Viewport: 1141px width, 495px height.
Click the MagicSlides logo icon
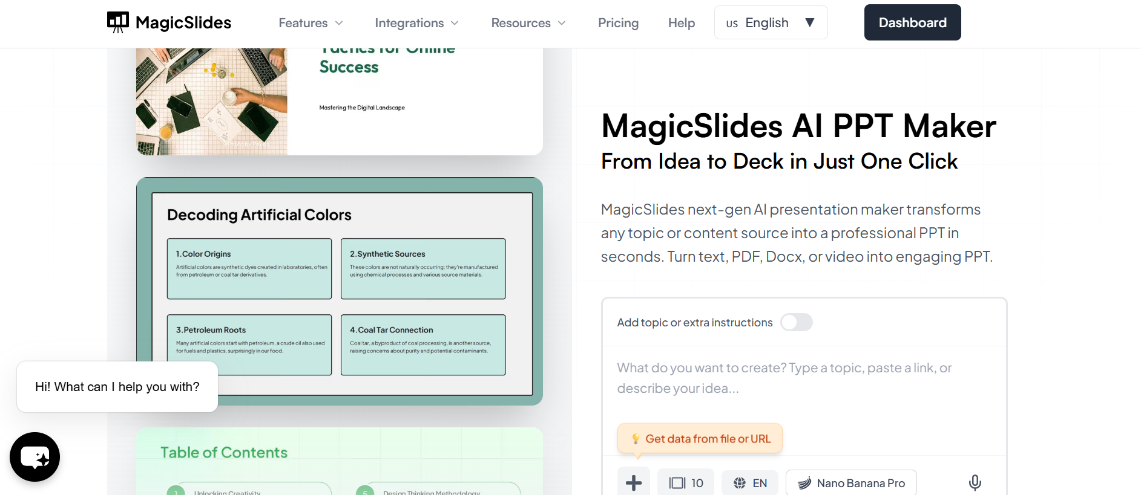click(118, 22)
